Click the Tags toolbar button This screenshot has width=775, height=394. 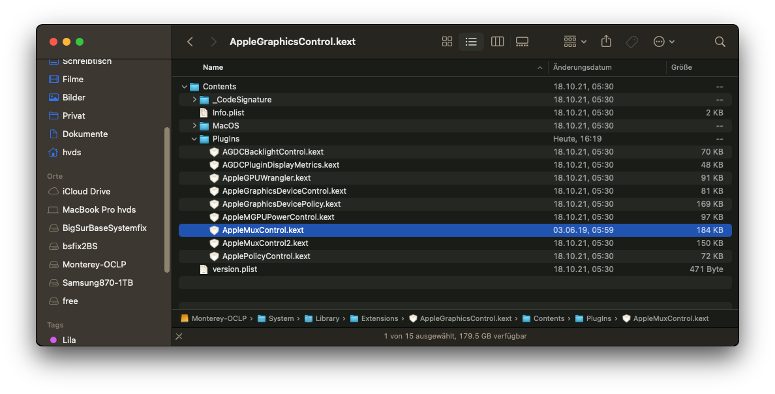[631, 42]
